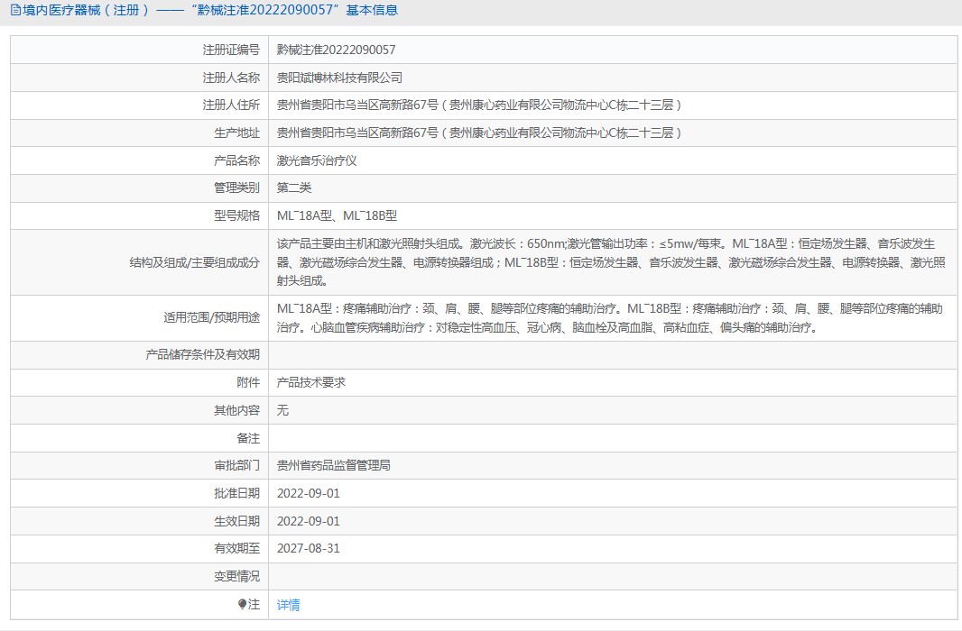The image size is (962, 631).
Task: Click the 生效日期 value 2022-09-01
Action: 308,521
